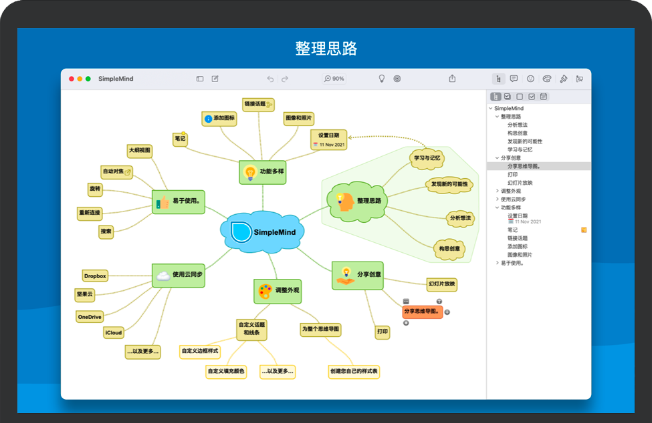652x423 pixels.
Task: Click the note marker on 笔记 canvas topic
Action: 183,133
